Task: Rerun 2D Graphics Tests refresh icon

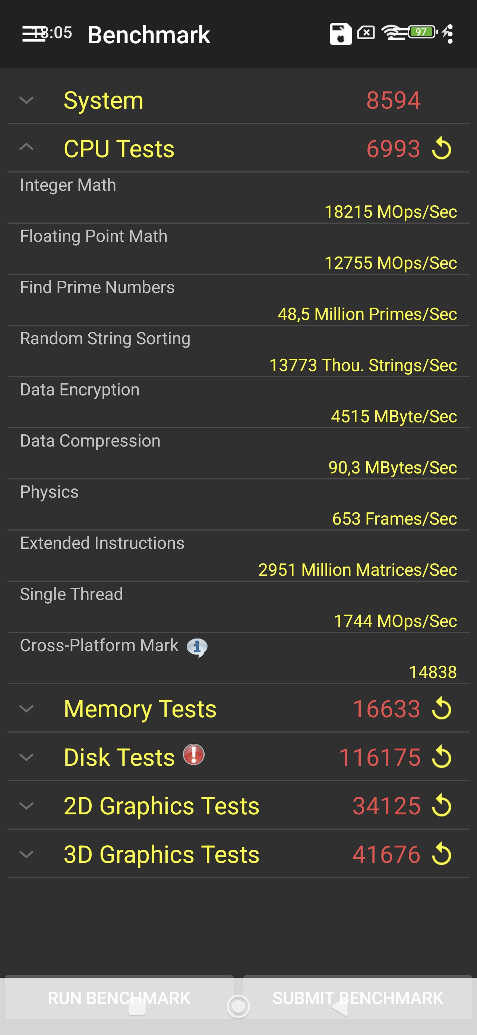Action: tap(441, 806)
